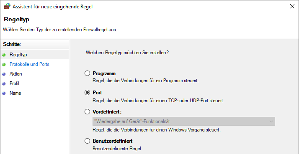Image resolution: width=299 pixels, height=154 pixels.
Task: Open the Protokolle und Ports step
Action: click(29, 64)
